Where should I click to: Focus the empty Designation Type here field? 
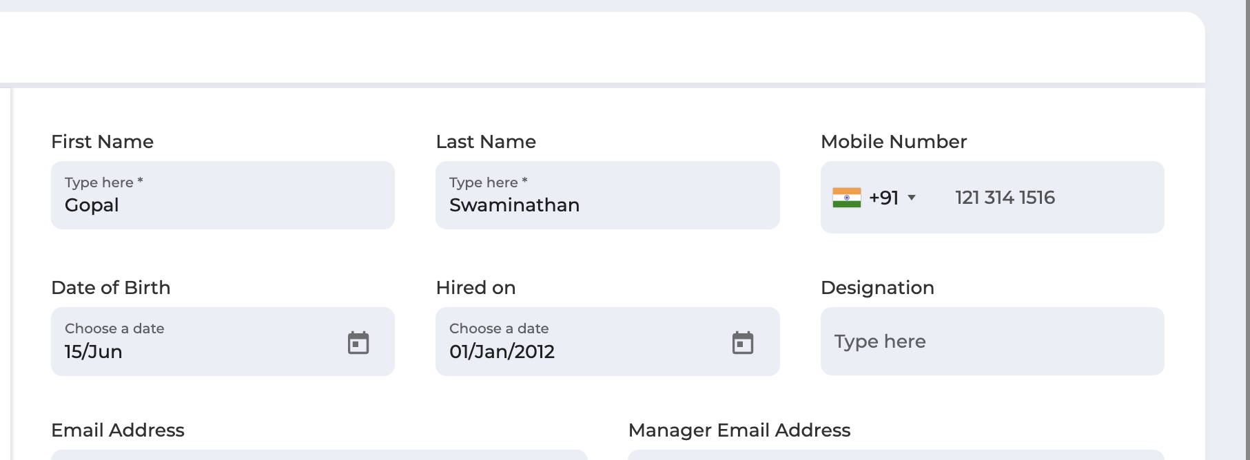tap(992, 342)
